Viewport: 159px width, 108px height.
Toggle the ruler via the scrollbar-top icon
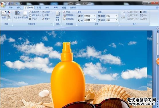pos(158,28)
